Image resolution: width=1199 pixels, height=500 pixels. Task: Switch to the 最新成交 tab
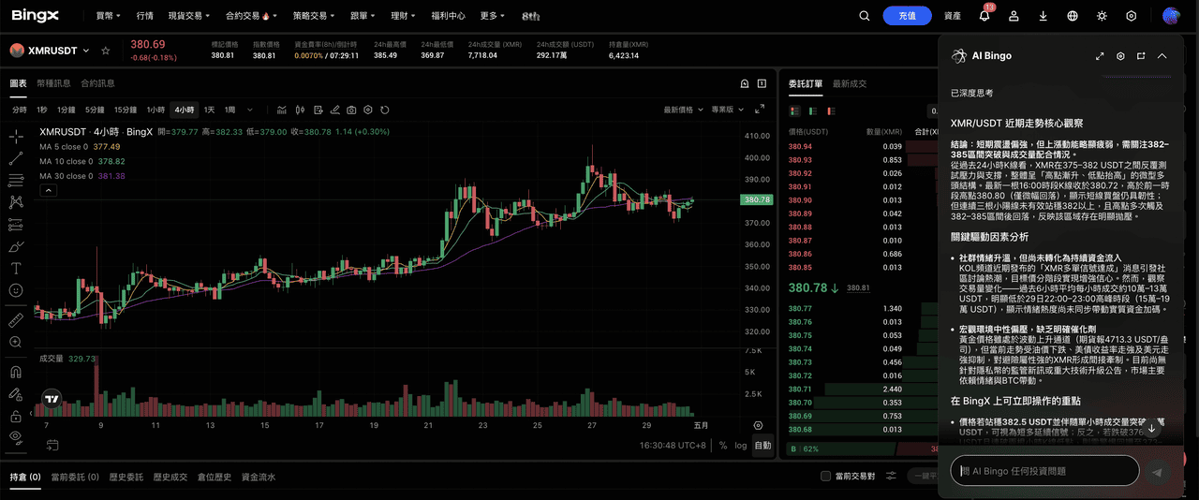coord(849,83)
